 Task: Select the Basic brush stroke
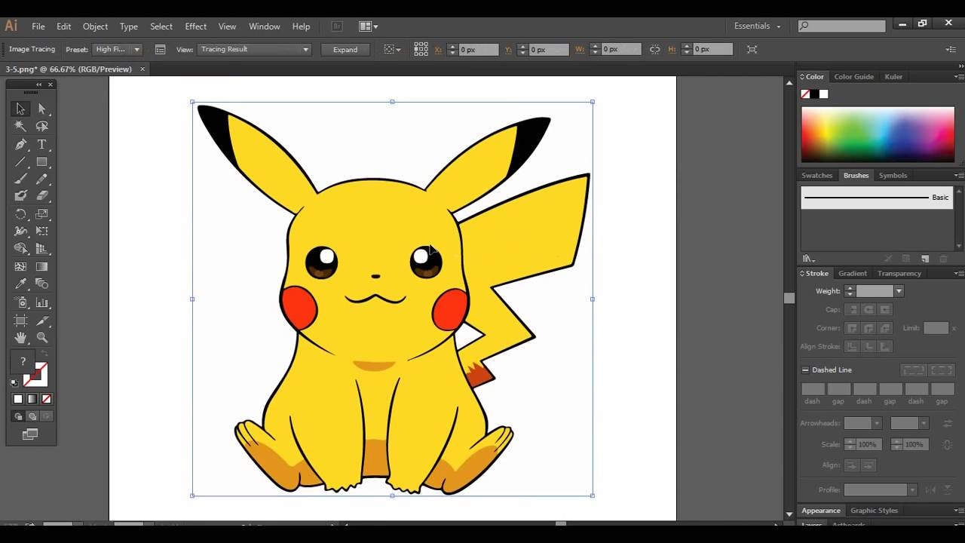pyautogui.click(x=876, y=198)
